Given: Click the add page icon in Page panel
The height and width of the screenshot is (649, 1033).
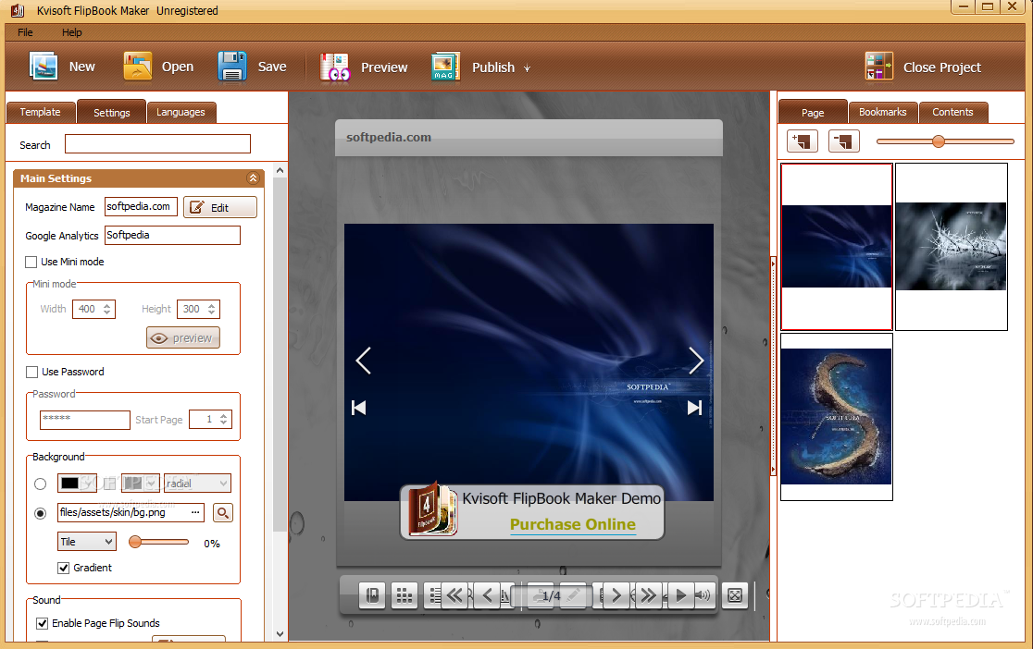Looking at the screenshot, I should tap(803, 141).
